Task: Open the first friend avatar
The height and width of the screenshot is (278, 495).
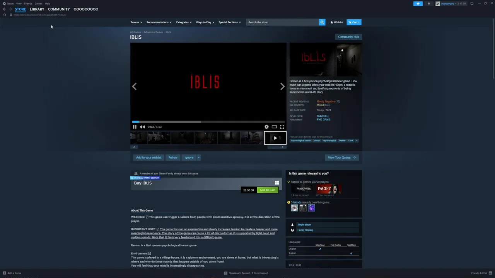Action: coord(294,208)
